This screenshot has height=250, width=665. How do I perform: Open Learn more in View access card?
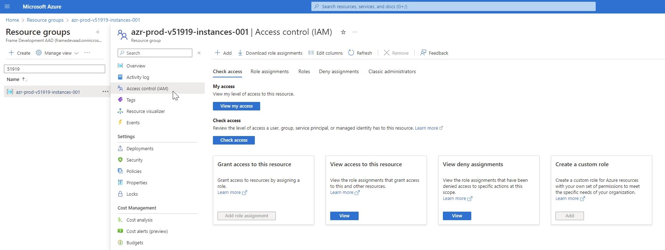[x=345, y=192]
